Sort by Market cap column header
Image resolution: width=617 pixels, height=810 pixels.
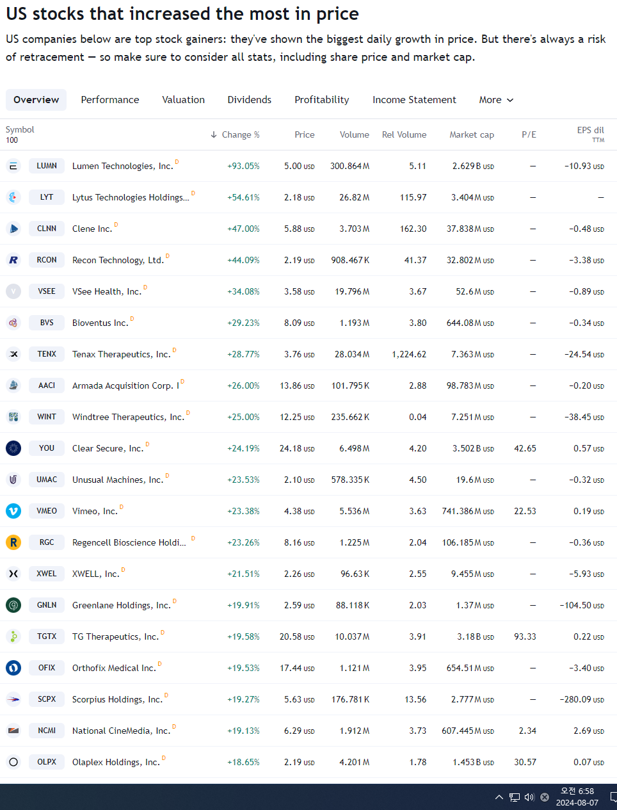pos(472,134)
